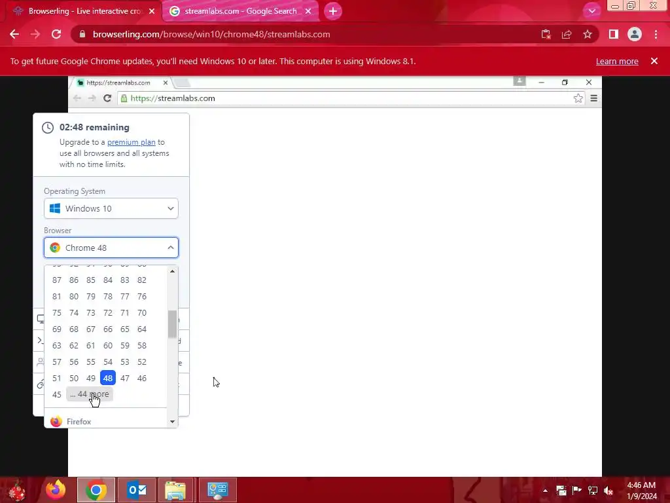Choose Chrome version 82

[x=142, y=280]
